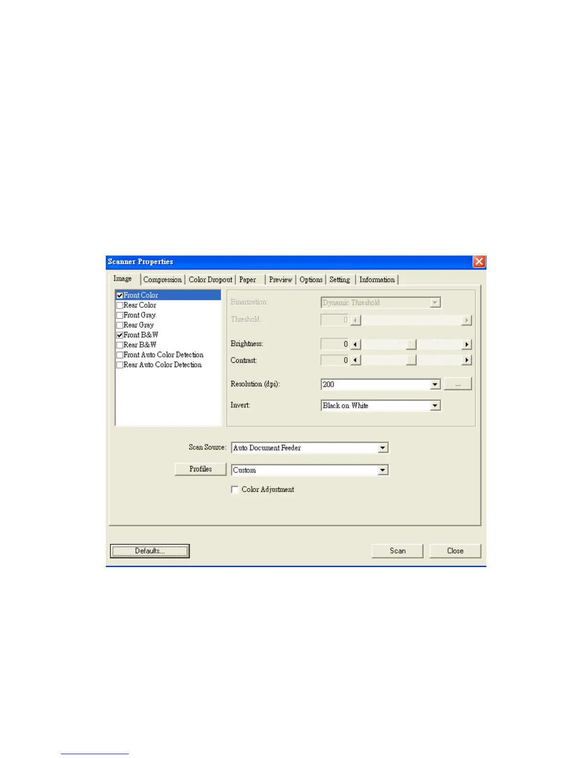Enable Rear B&W image type
Screen dimensions: 586x758
pos(120,345)
